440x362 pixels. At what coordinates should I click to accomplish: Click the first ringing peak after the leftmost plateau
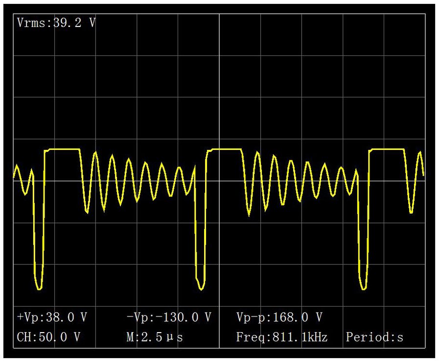[95, 152]
